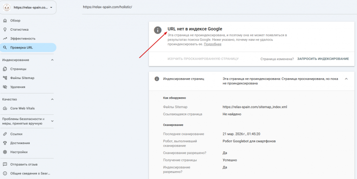357x179 pixels.
Task: Expand Проблемы безопасности и меры section
Action: [52, 121]
